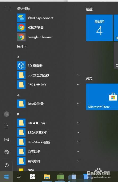Expand the 360安全中心 folder chevron

(x=78, y=85)
